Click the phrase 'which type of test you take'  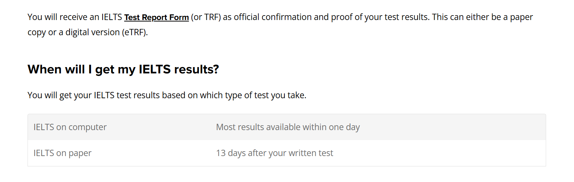tap(253, 95)
